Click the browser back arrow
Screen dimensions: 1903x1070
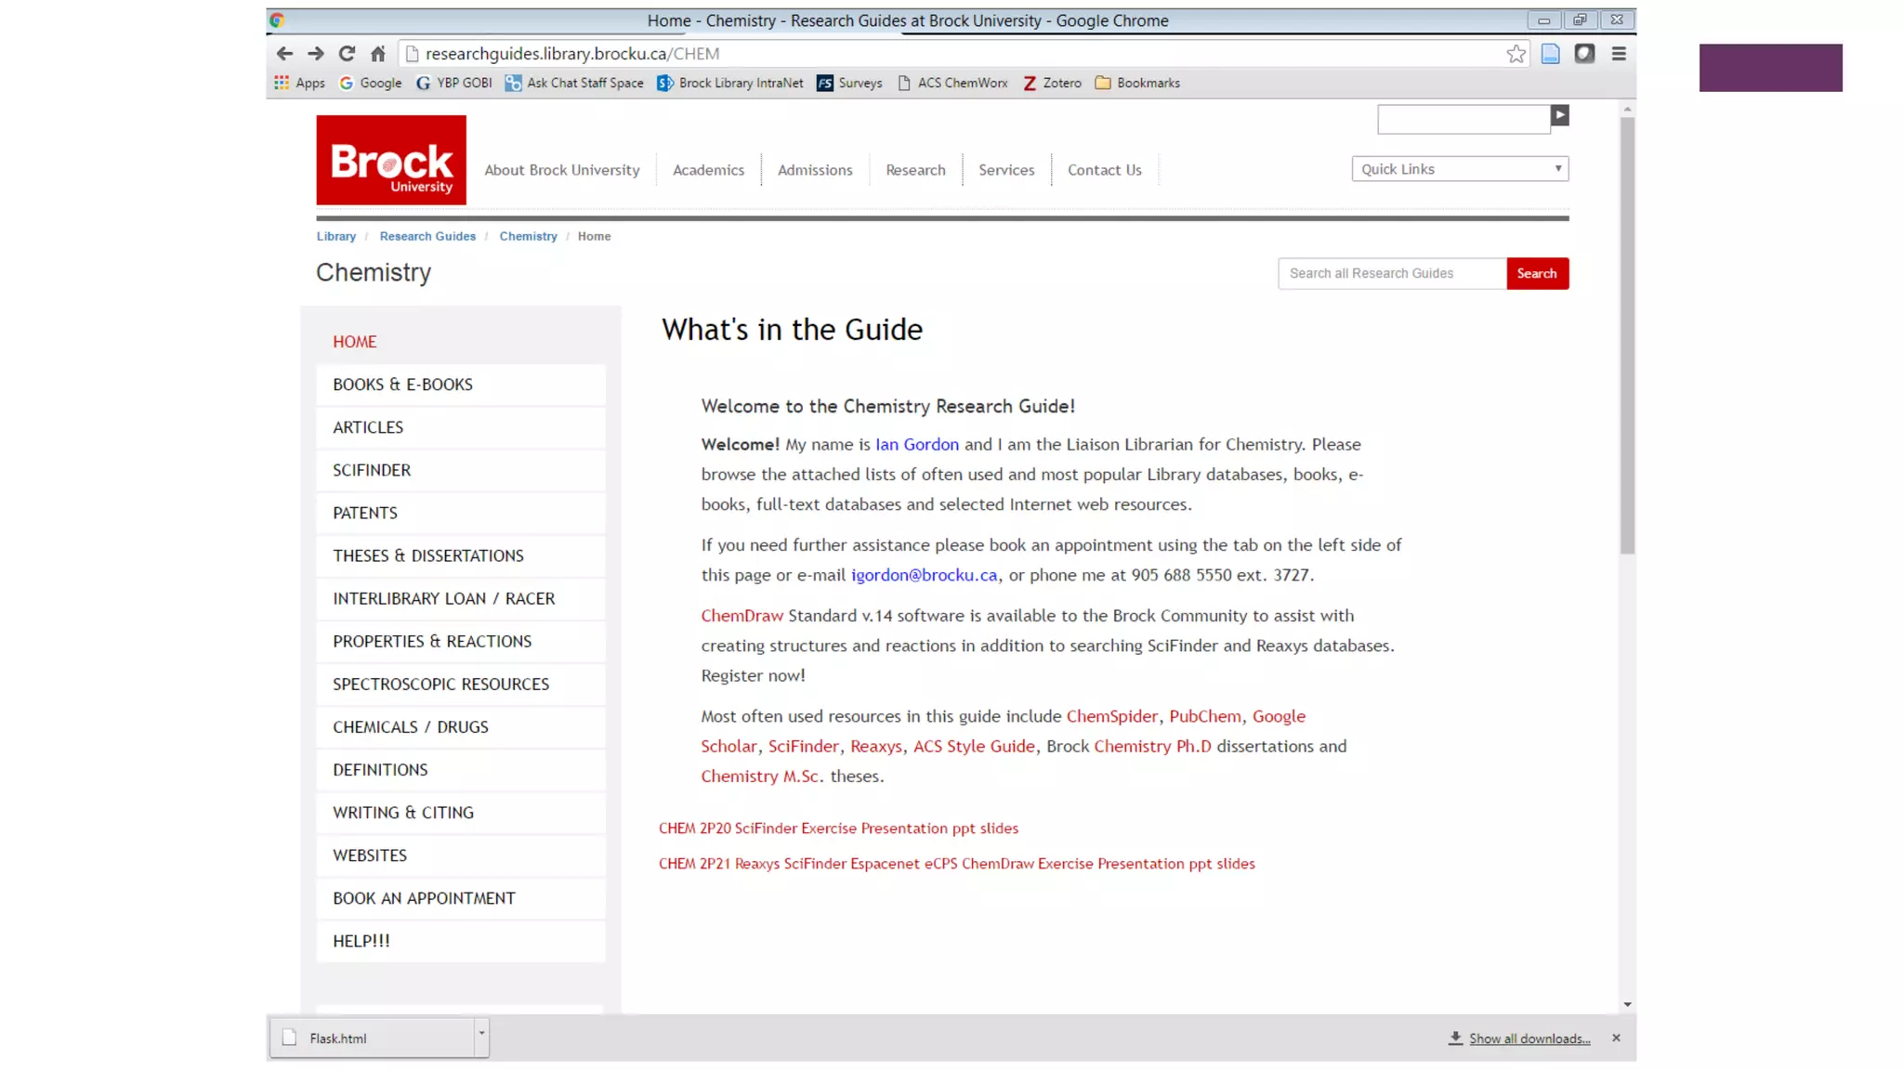tap(284, 54)
